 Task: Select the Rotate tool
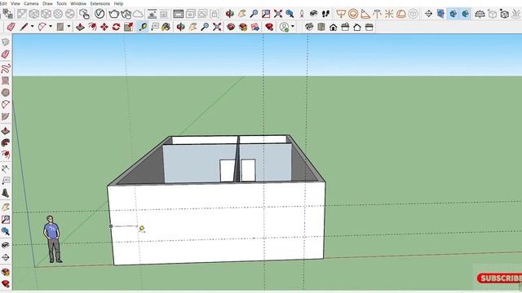click(x=116, y=27)
